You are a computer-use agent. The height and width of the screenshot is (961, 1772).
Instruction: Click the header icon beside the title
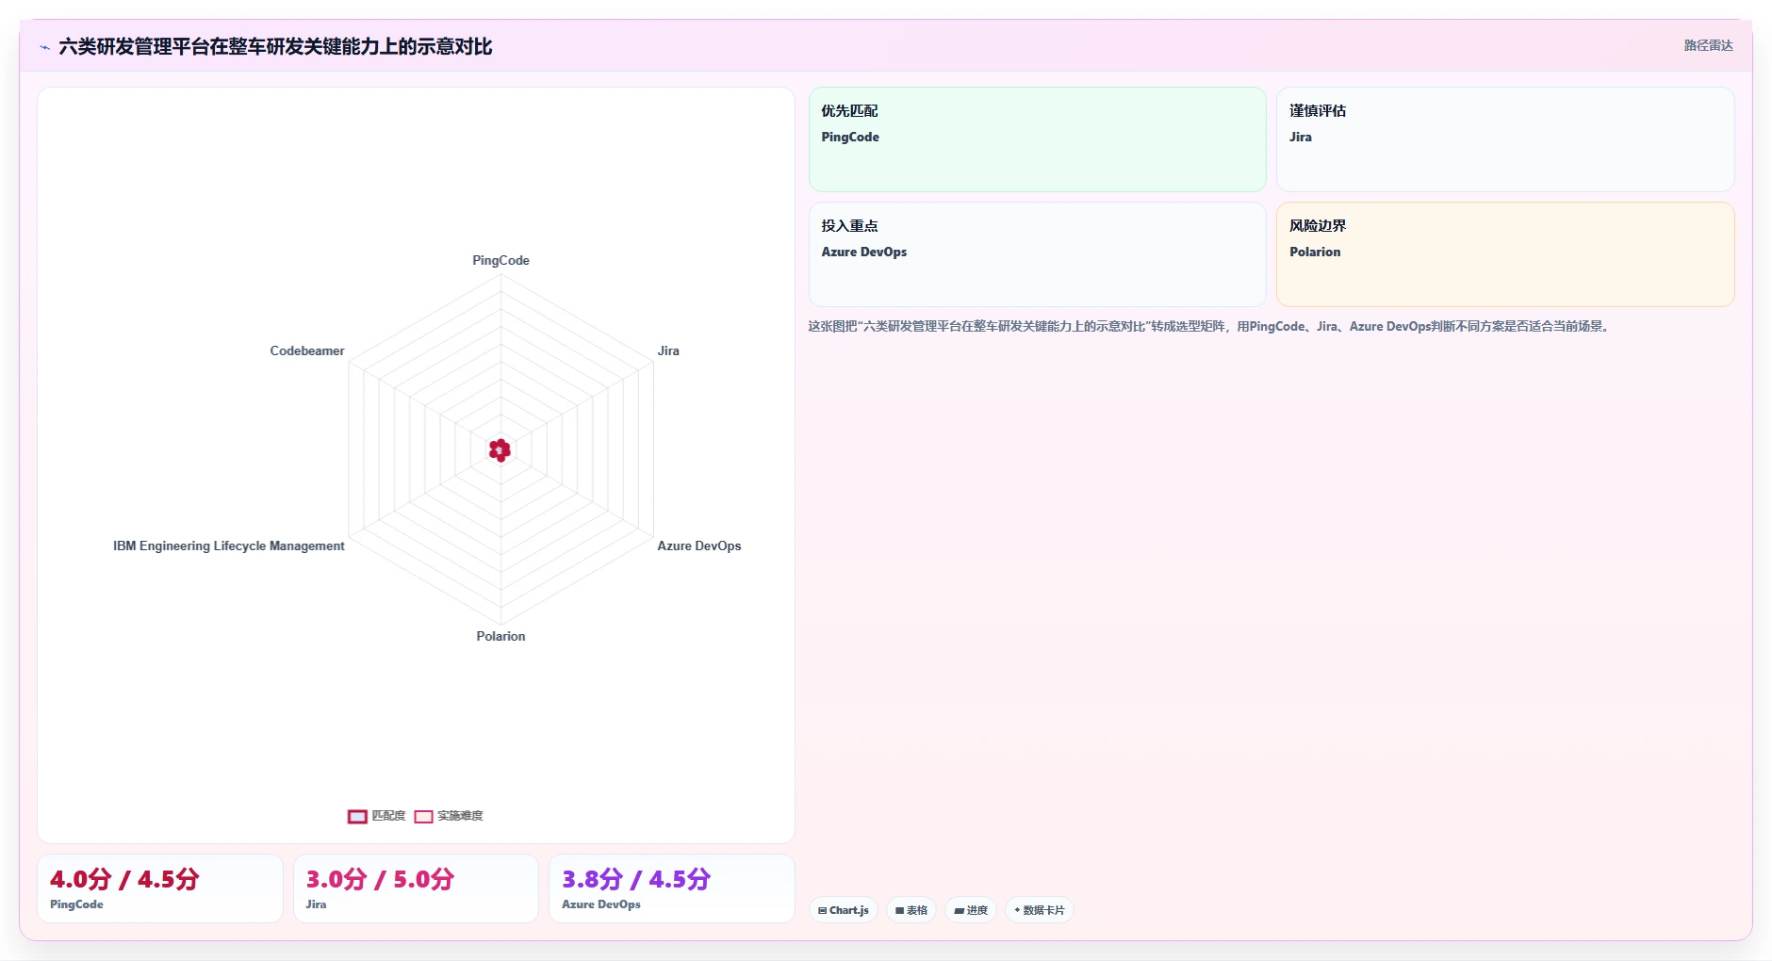(44, 47)
